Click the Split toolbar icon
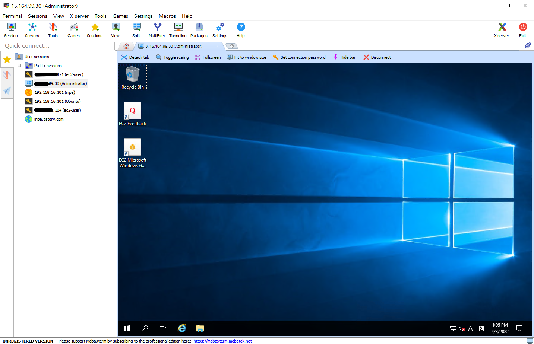This screenshot has width=534, height=344. coord(136,30)
